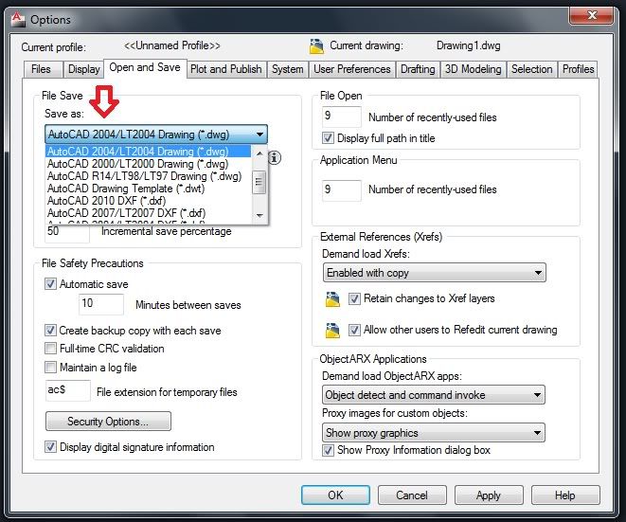Click the OK button
The width and height of the screenshot is (626, 522).
pyautogui.click(x=335, y=495)
